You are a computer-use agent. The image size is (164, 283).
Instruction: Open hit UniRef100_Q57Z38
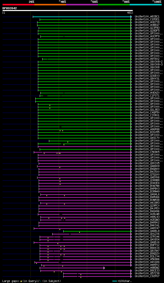pyautogui.click(x=147, y=274)
